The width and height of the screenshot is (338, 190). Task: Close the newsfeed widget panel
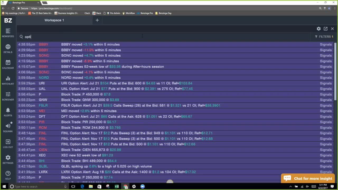coord(332,28)
